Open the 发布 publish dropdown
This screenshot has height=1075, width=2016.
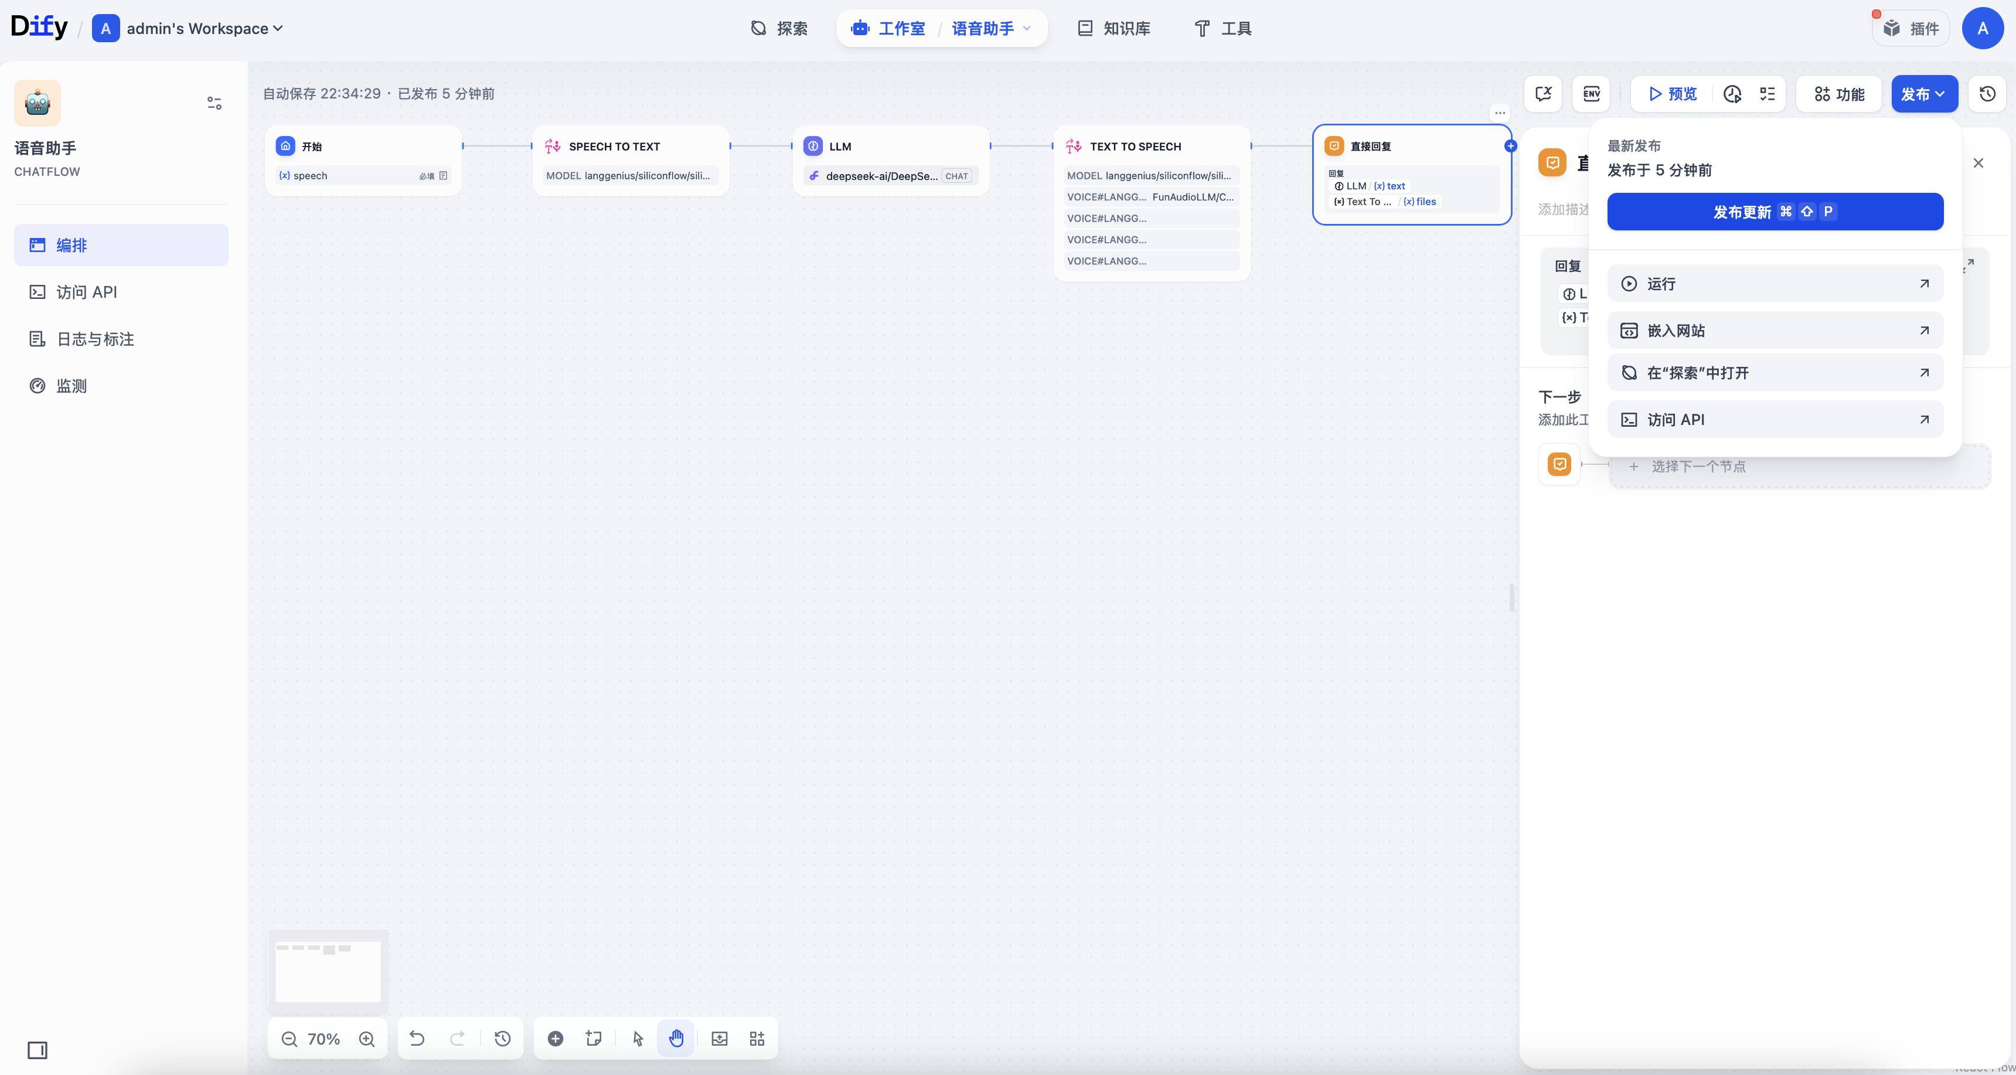click(x=1923, y=94)
